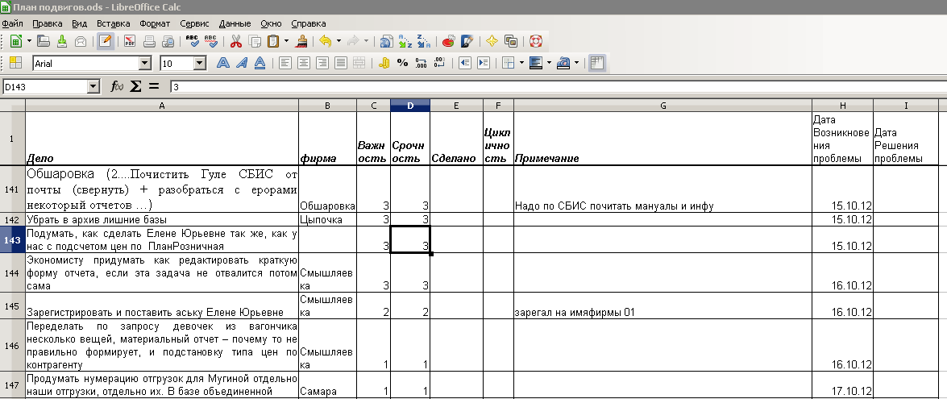Open the Вставка menu
Image resolution: width=947 pixels, height=399 pixels.
[x=113, y=23]
